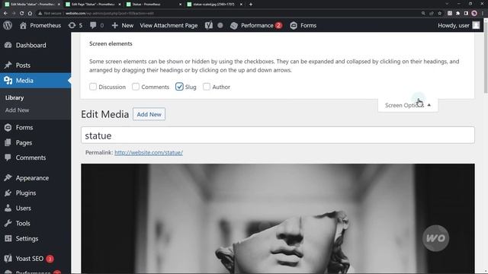Click the Add New button beside Edit Media
This screenshot has height=274, width=488.
tap(149, 114)
